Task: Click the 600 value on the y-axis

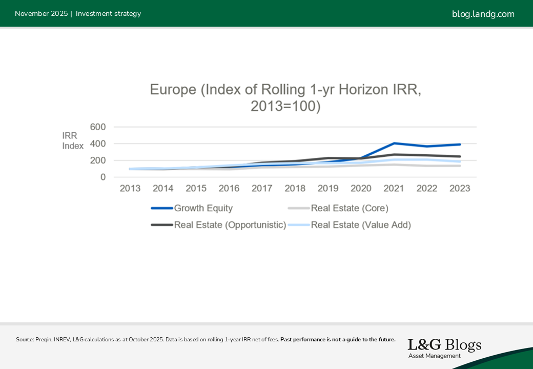Action: tap(97, 127)
